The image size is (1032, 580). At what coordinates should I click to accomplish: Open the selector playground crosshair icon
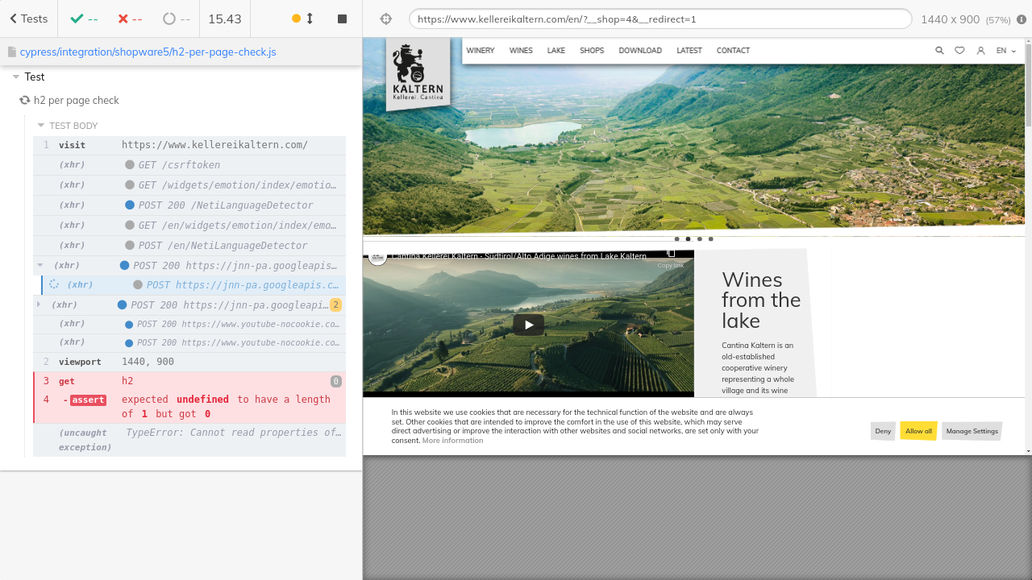[x=385, y=19]
